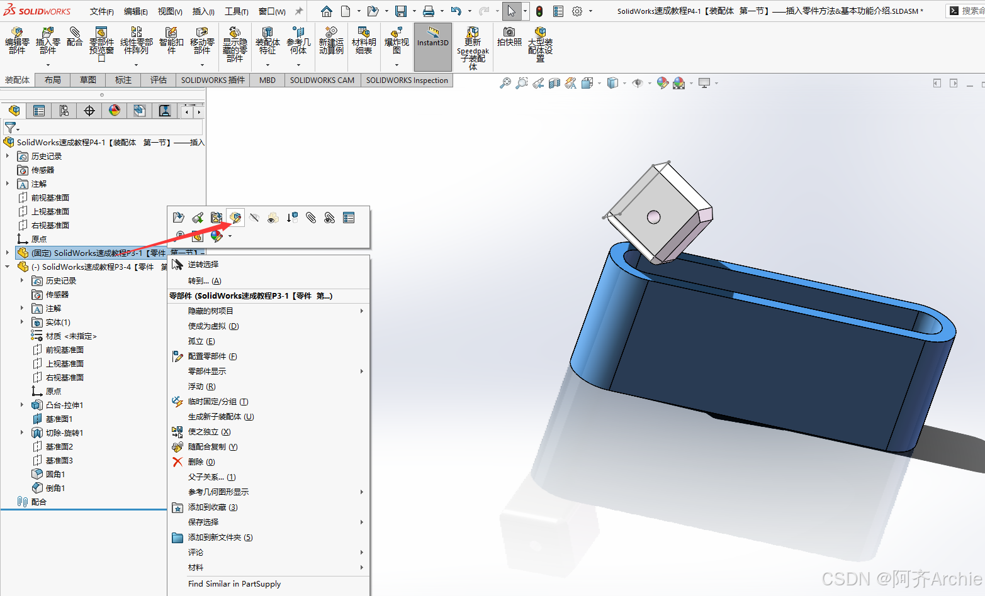The height and width of the screenshot is (596, 985).
Task: Open the Bill of Materials tool
Action: point(364,40)
